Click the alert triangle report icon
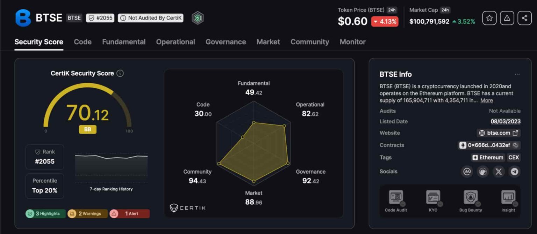Screen dimensions: 537x234 (x=507, y=18)
